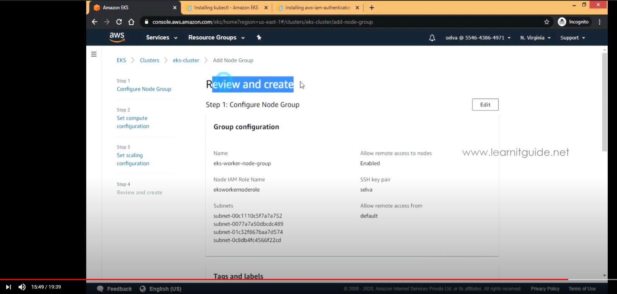
Task: Reload the page with refresh icon
Action: (119, 22)
